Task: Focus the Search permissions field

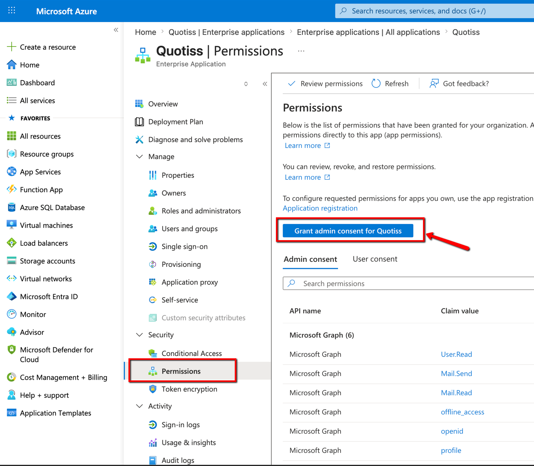Action: click(x=408, y=283)
